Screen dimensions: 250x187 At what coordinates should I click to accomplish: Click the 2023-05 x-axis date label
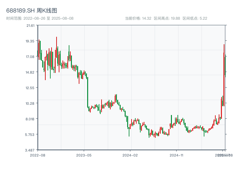pyautogui.click(x=84, y=155)
